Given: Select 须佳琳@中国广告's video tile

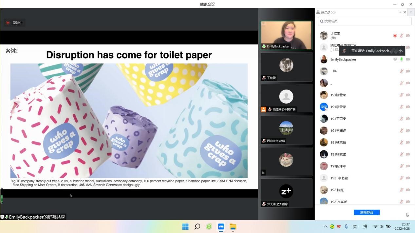Looking at the screenshot, I should pos(286,98).
